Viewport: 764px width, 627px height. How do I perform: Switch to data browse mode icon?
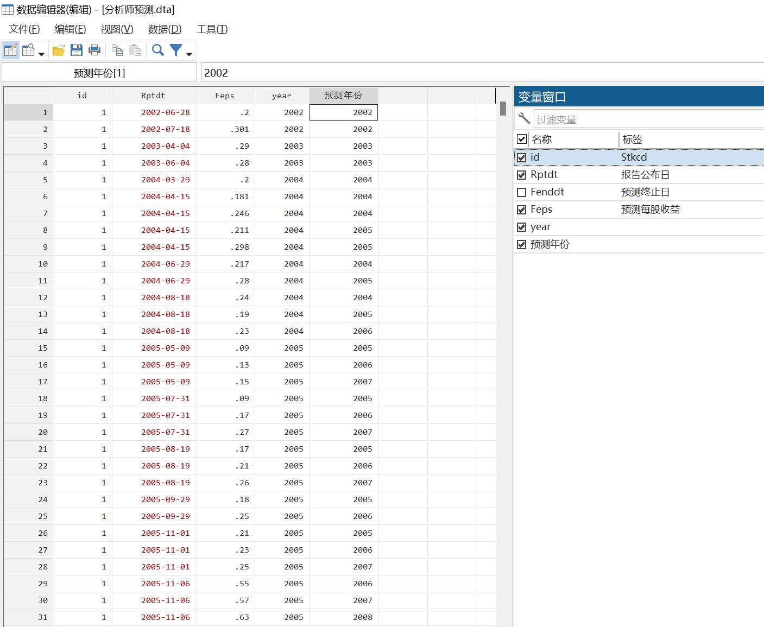28,50
